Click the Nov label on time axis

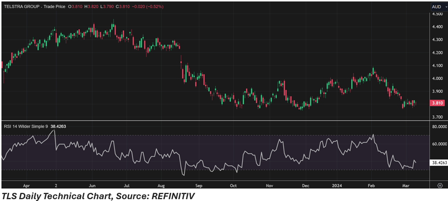pos(269,185)
